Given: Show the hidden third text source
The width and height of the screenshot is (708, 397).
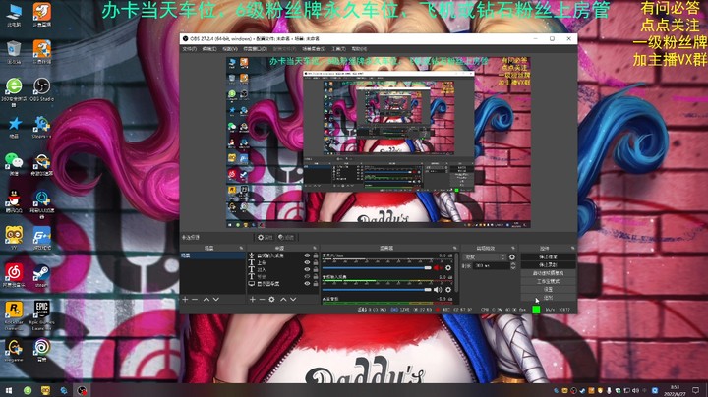Looking at the screenshot, I should (x=307, y=276).
